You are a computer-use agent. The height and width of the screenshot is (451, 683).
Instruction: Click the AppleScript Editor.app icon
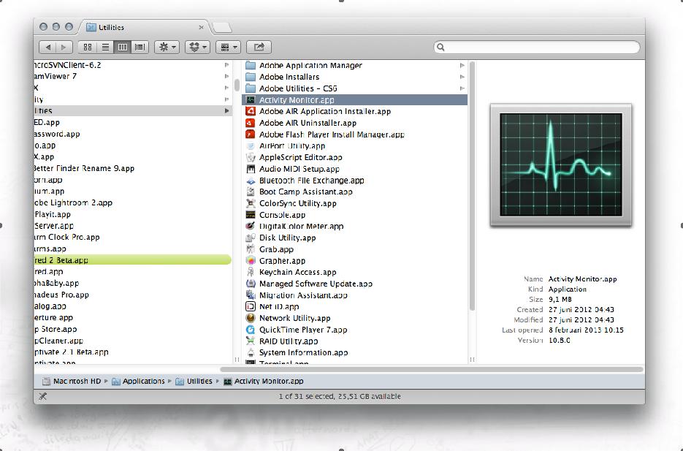[x=251, y=157]
